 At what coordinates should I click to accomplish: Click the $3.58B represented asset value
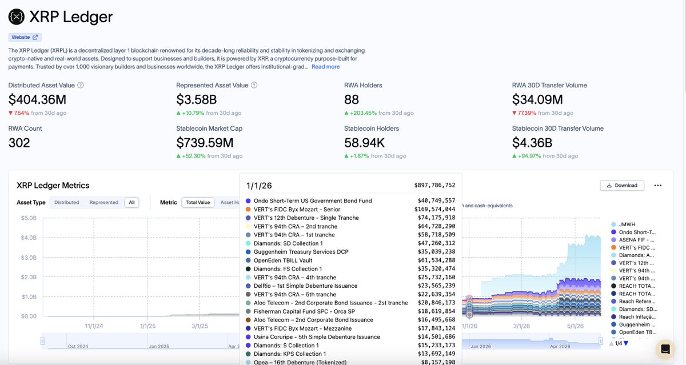pos(197,99)
